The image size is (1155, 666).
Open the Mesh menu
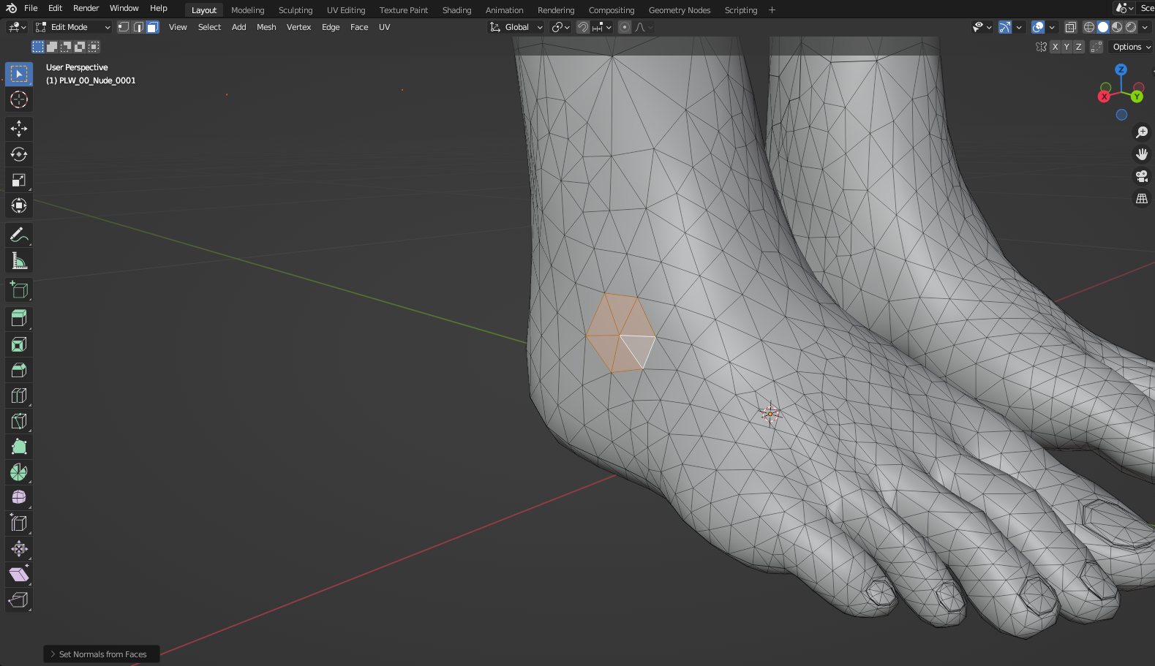click(x=266, y=27)
